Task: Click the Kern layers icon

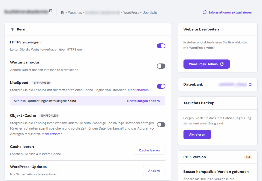Action: click(x=12, y=29)
